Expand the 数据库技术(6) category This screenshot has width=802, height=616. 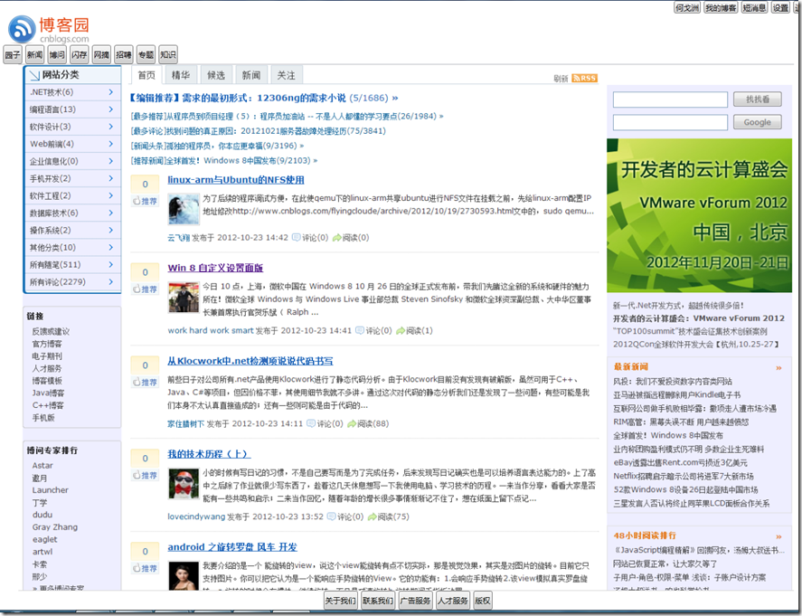coord(72,213)
